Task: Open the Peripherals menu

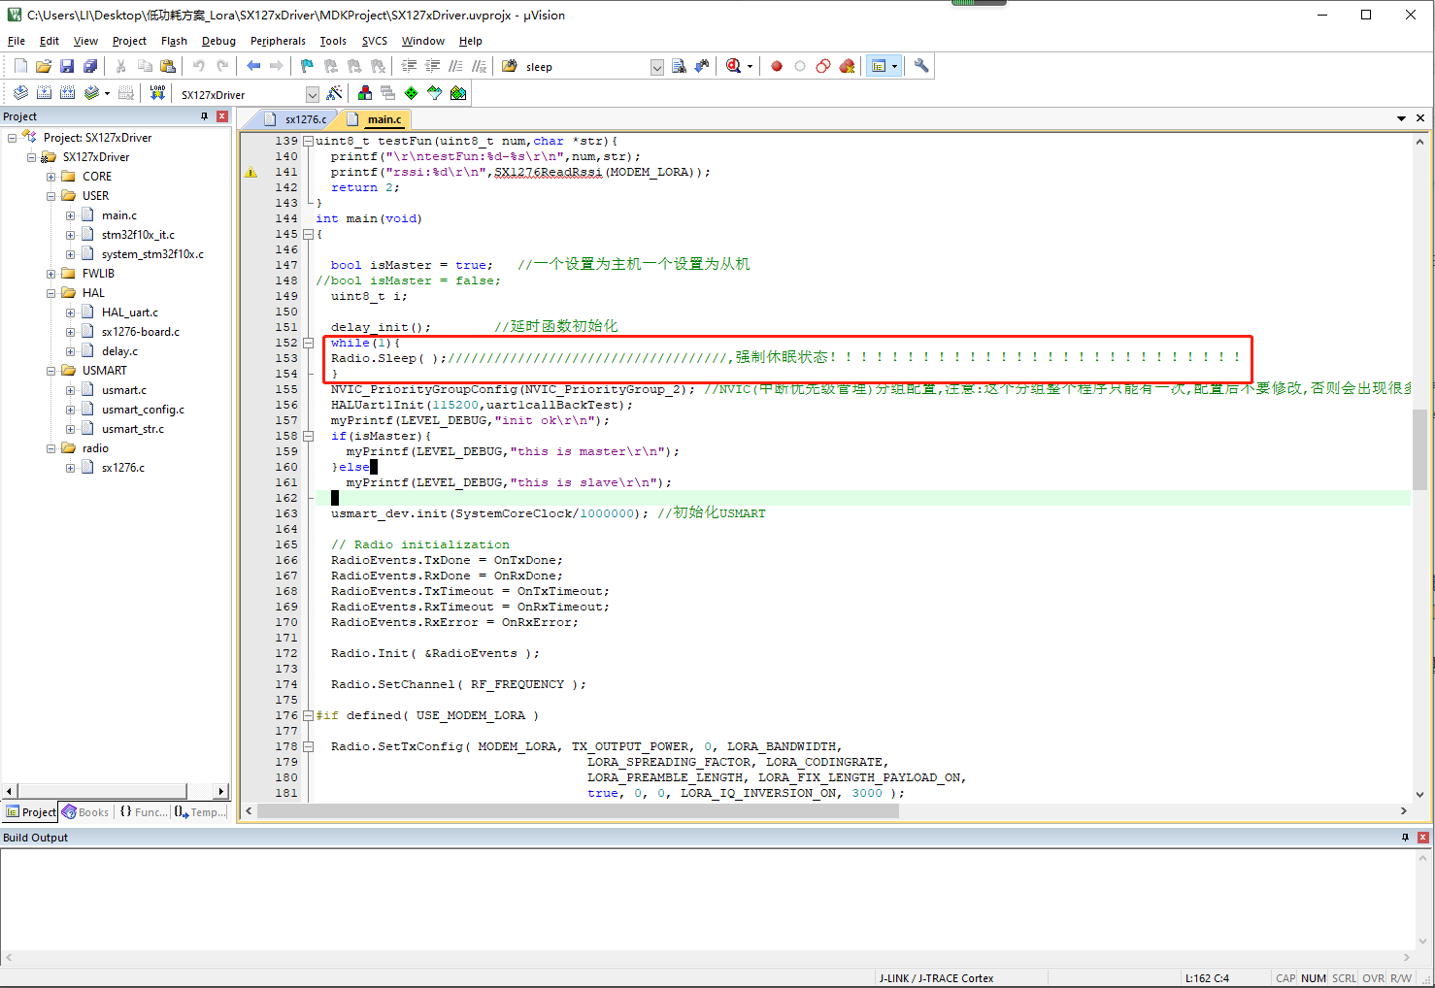Action: coord(278,41)
